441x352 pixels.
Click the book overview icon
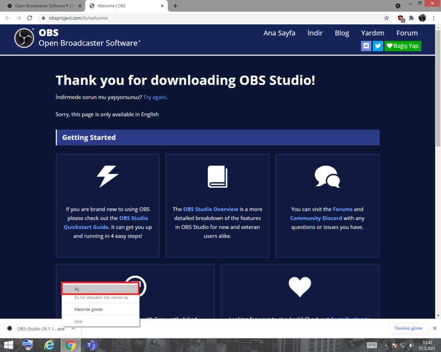pyautogui.click(x=218, y=176)
